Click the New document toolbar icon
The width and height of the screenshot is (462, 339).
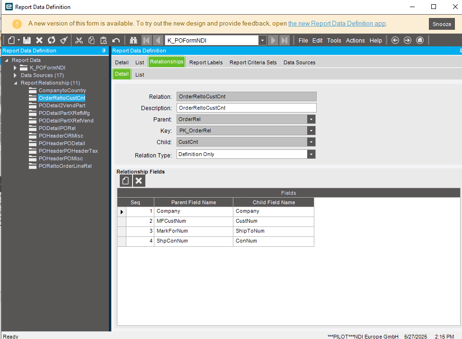point(11,40)
